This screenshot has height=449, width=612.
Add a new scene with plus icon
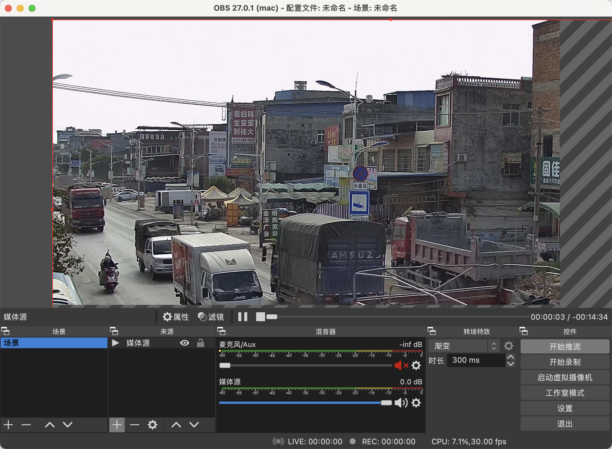pyautogui.click(x=8, y=425)
